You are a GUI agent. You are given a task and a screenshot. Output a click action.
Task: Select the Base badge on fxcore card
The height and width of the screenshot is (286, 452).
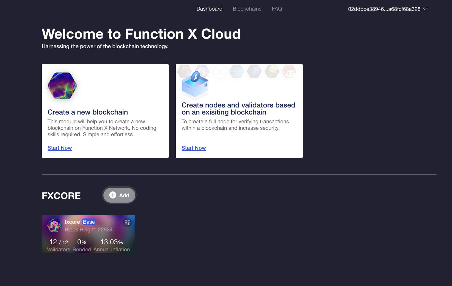89,222
